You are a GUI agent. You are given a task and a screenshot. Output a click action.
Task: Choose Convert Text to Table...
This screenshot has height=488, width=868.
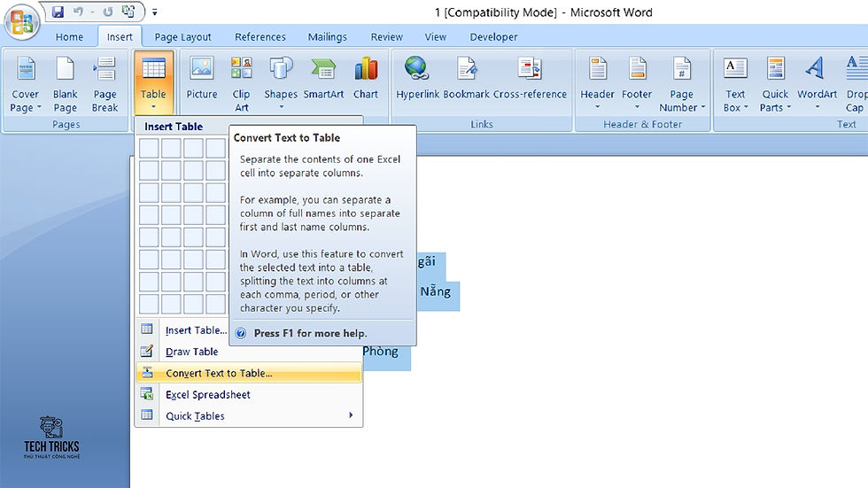click(x=249, y=373)
